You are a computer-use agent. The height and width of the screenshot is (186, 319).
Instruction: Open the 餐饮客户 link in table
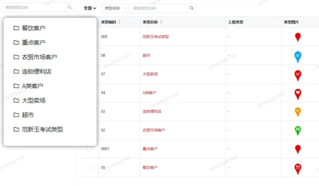coord(150,168)
